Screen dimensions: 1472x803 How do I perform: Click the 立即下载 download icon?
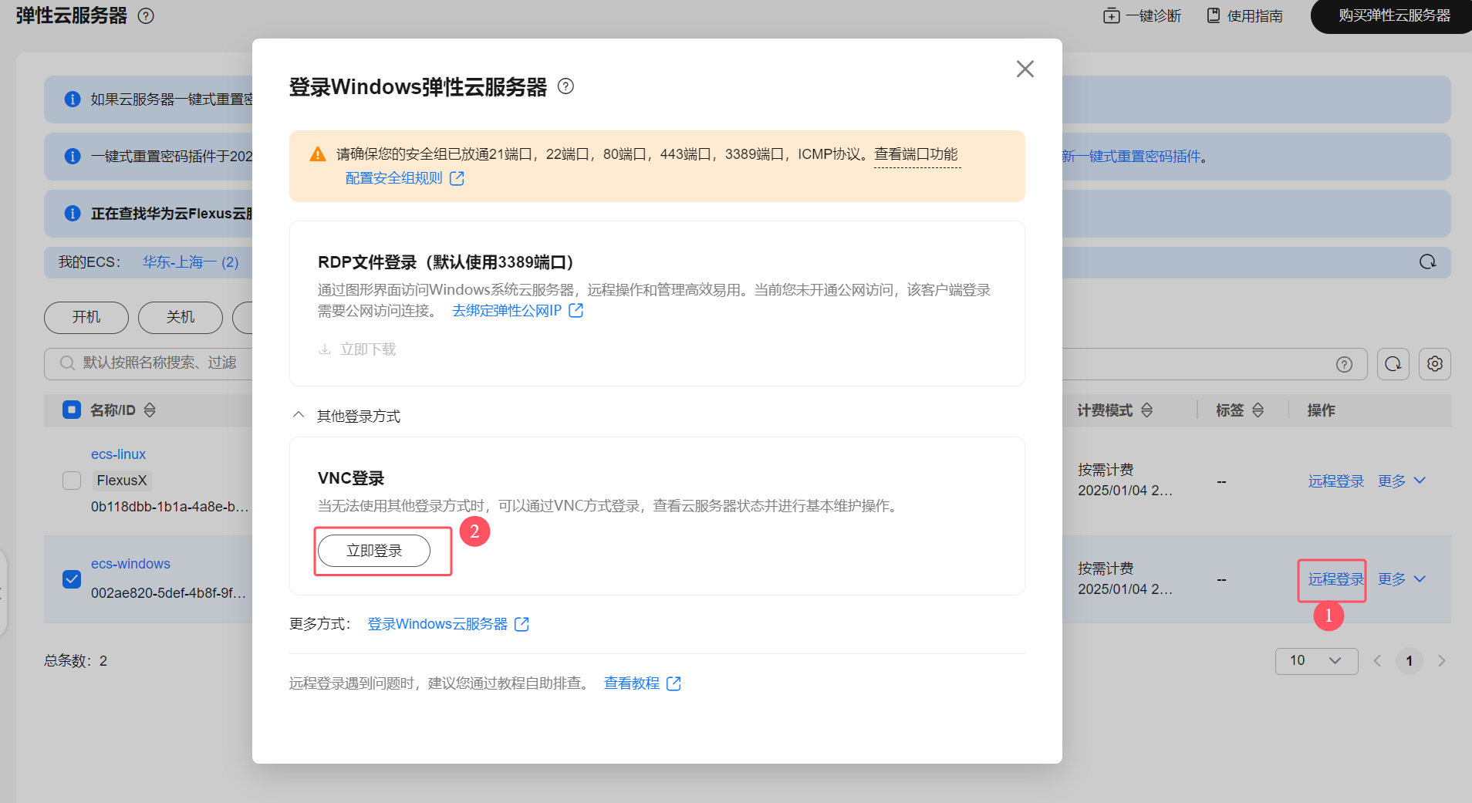coord(325,349)
